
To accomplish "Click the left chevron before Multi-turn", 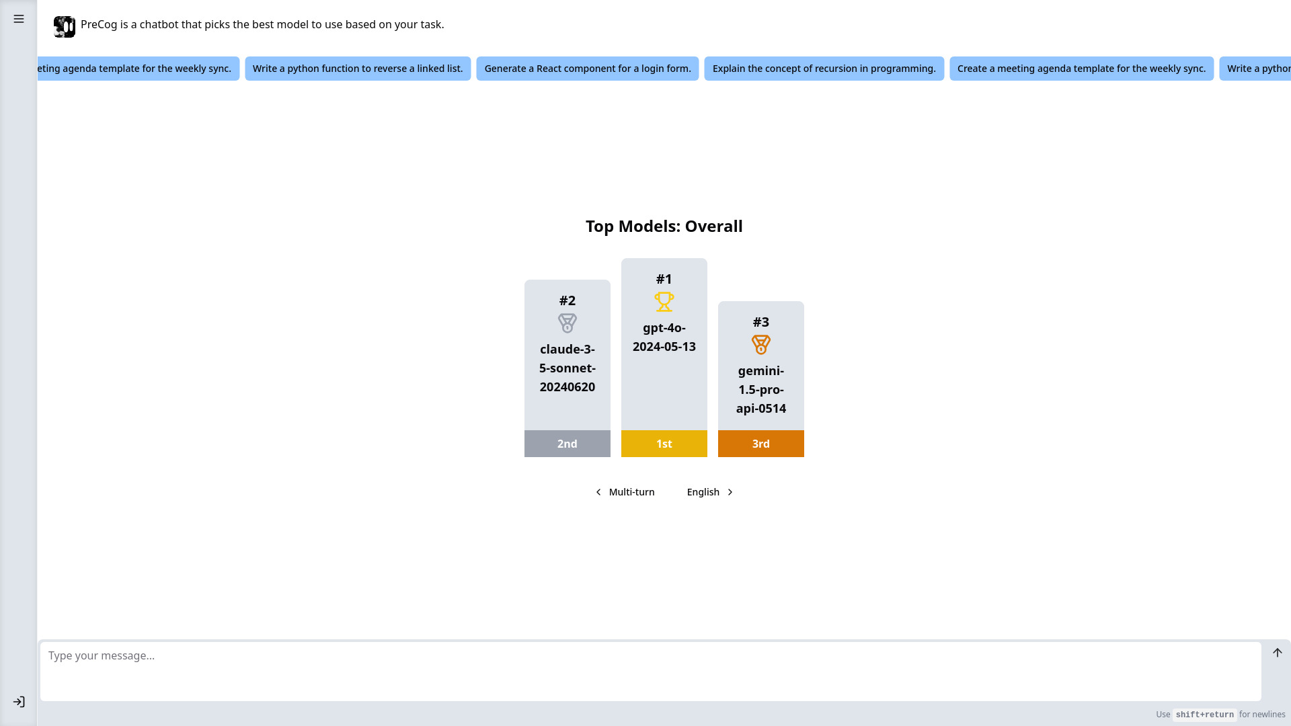I will click(598, 492).
